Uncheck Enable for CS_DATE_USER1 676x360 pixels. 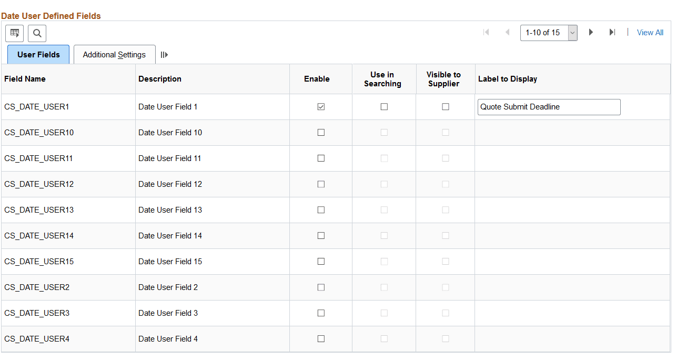(321, 106)
